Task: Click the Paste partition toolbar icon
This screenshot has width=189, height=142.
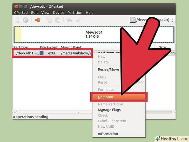Action: [x=58, y=20]
